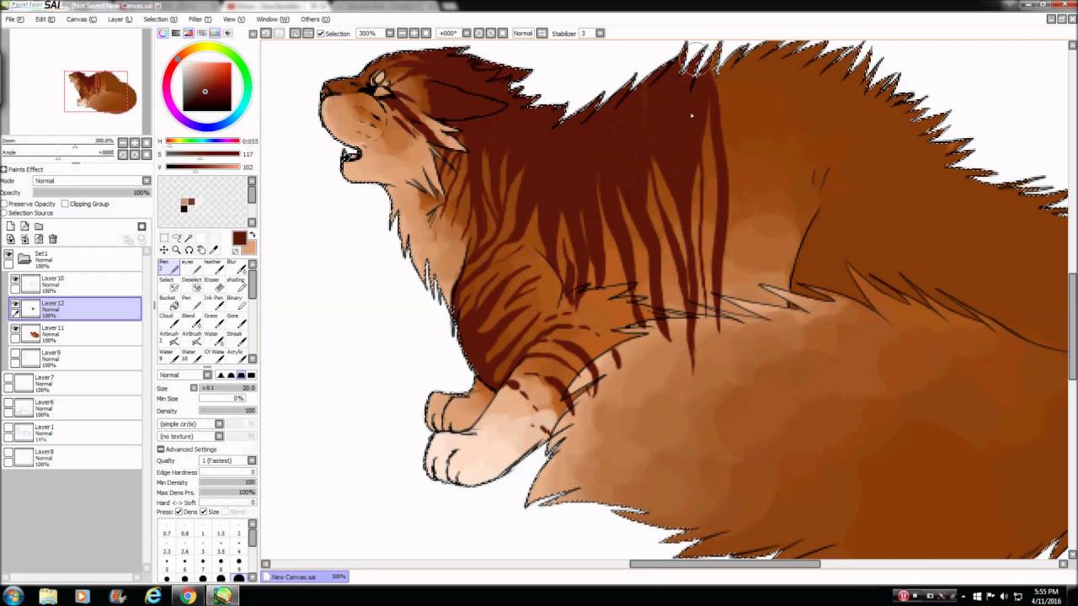
Task: Choose the rectangular Selection tool
Action: tap(164, 238)
